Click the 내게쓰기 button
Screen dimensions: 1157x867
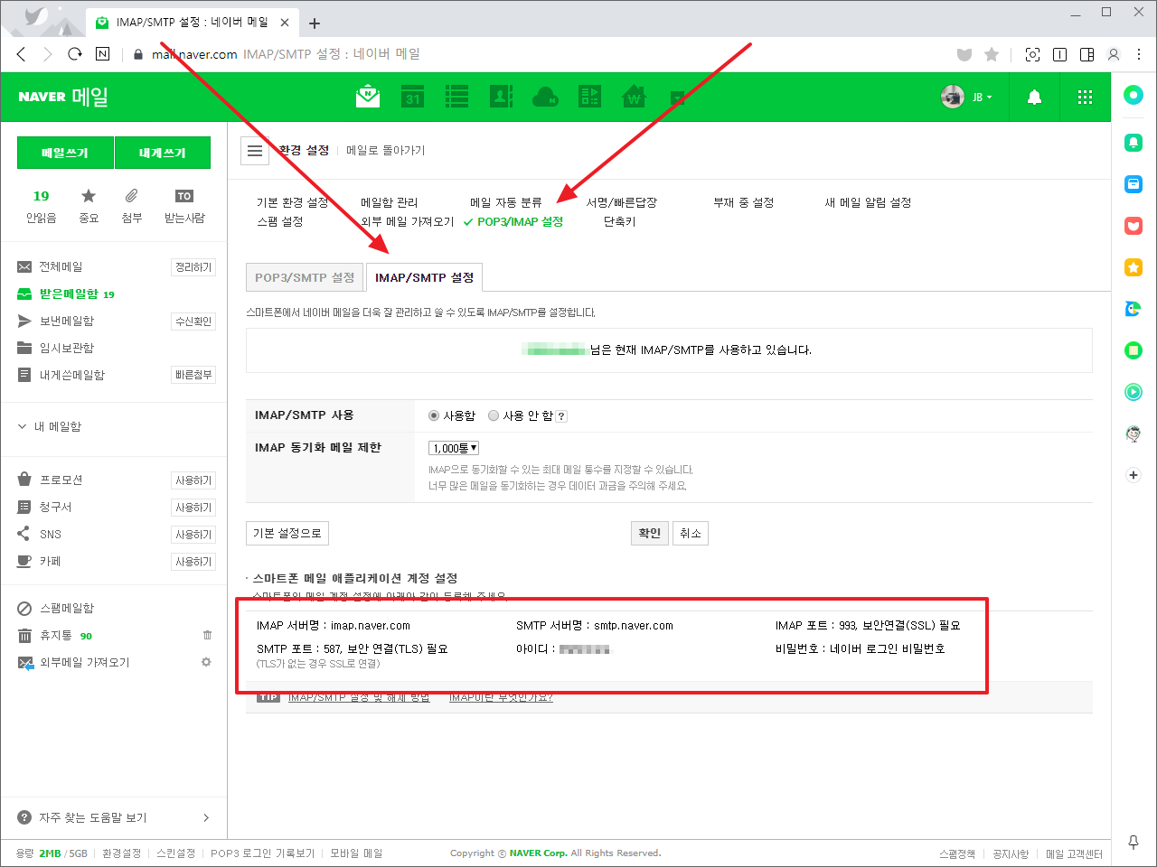coord(163,153)
